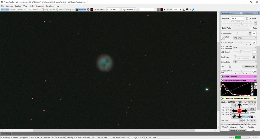The height and width of the screenshot is (139, 260).
Task: Click the crosshair target icon in mount controls
Action: 234,116
